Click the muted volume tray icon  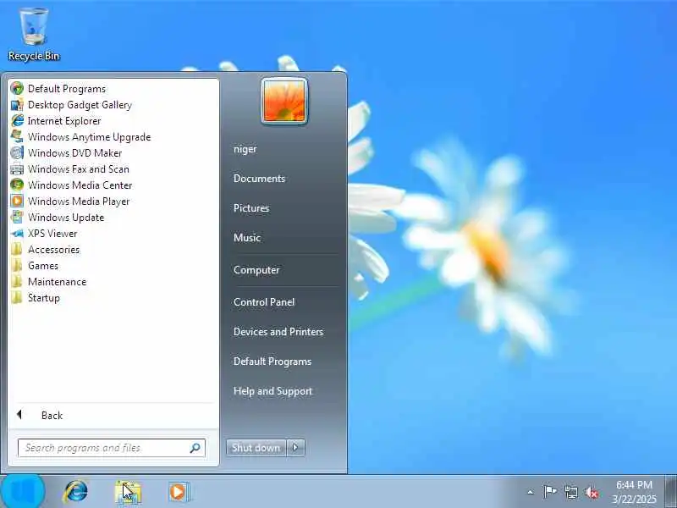(x=592, y=493)
